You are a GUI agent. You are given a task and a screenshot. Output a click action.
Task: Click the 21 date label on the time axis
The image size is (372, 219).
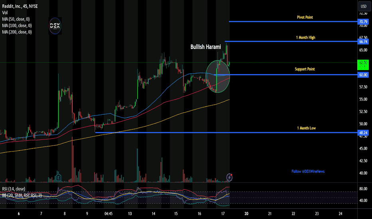pyautogui.click(x=270, y=214)
